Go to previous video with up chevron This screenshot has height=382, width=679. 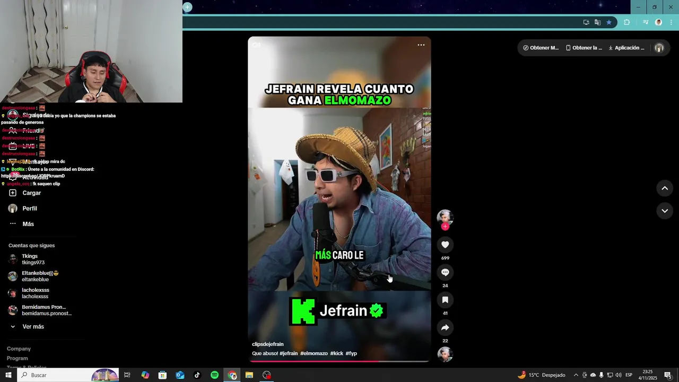coord(665,188)
